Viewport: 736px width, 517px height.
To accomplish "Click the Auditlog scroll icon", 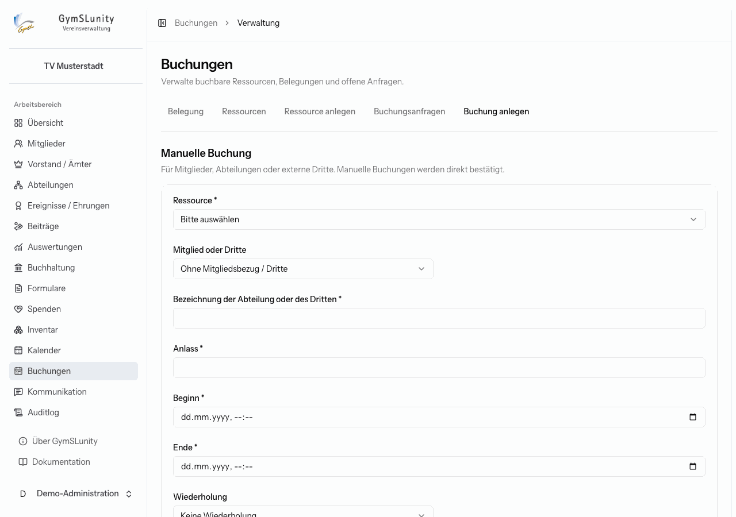I will click(18, 412).
